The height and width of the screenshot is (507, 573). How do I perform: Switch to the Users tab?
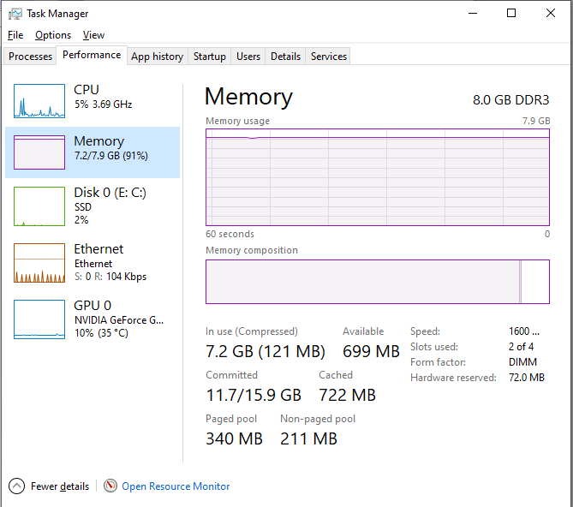[248, 57]
